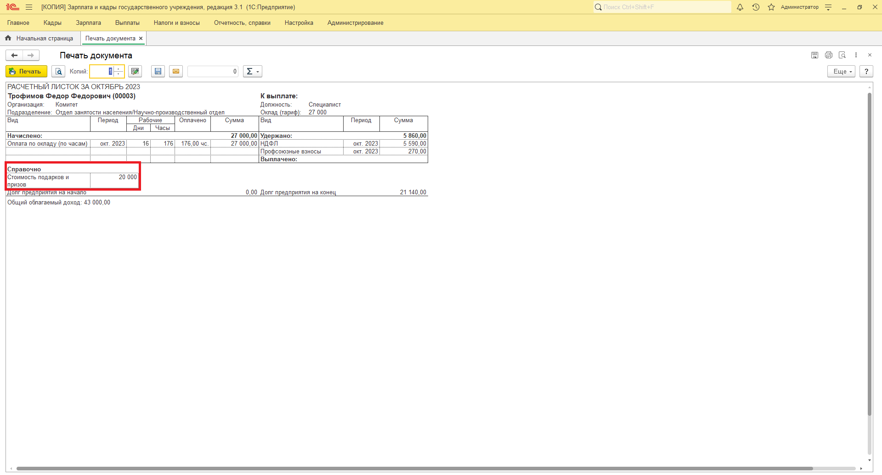Save the document with the blue floppy icon

pyautogui.click(x=158, y=71)
